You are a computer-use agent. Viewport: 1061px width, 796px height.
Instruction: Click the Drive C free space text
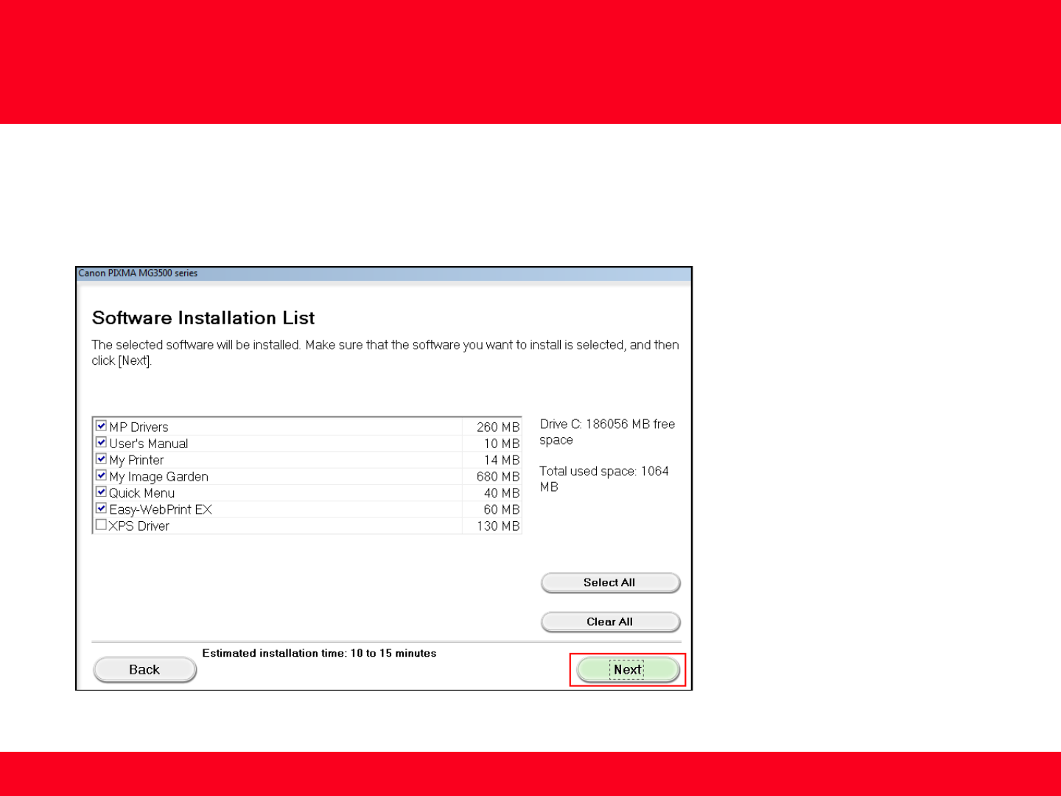pyautogui.click(x=607, y=432)
